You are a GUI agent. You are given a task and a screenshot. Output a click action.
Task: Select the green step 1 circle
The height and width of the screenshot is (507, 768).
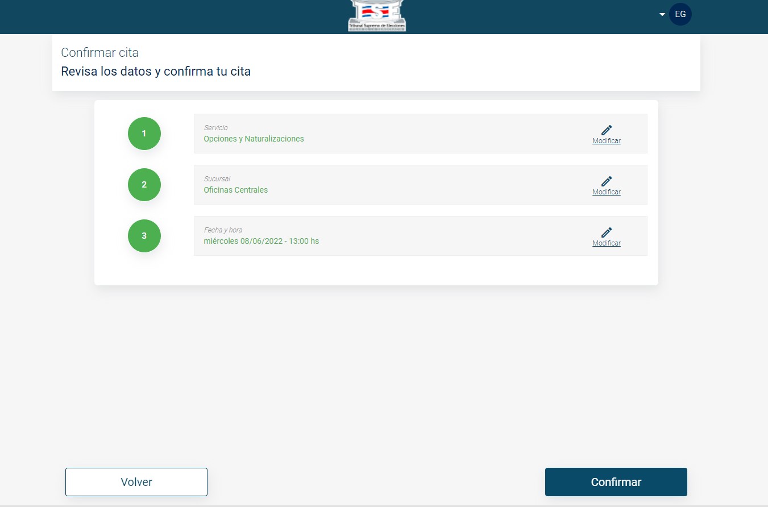point(144,134)
